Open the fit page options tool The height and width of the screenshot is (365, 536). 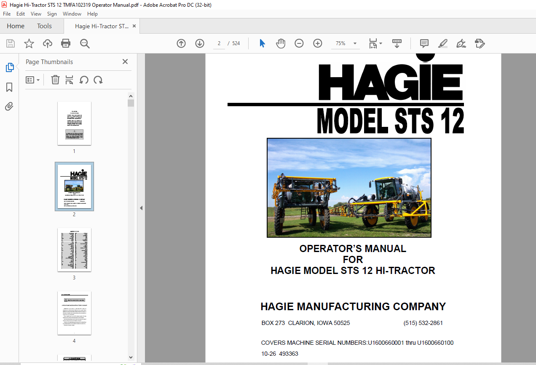375,43
